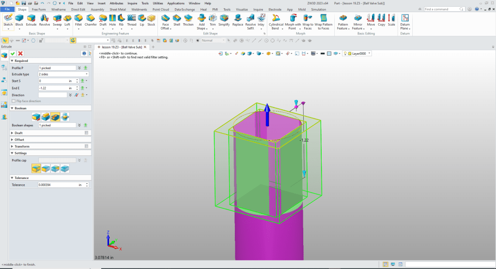
Task: Select the Thread feature tool
Action: point(131,20)
